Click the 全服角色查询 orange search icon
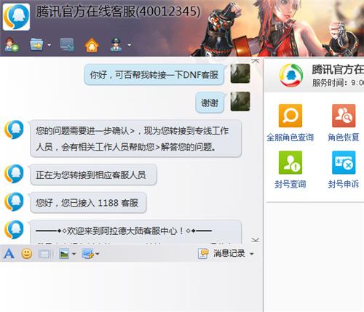 pyautogui.click(x=290, y=116)
